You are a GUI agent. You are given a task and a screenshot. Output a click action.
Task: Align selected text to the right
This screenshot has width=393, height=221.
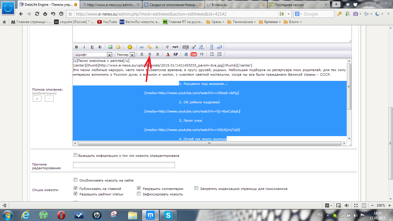tap(157, 54)
